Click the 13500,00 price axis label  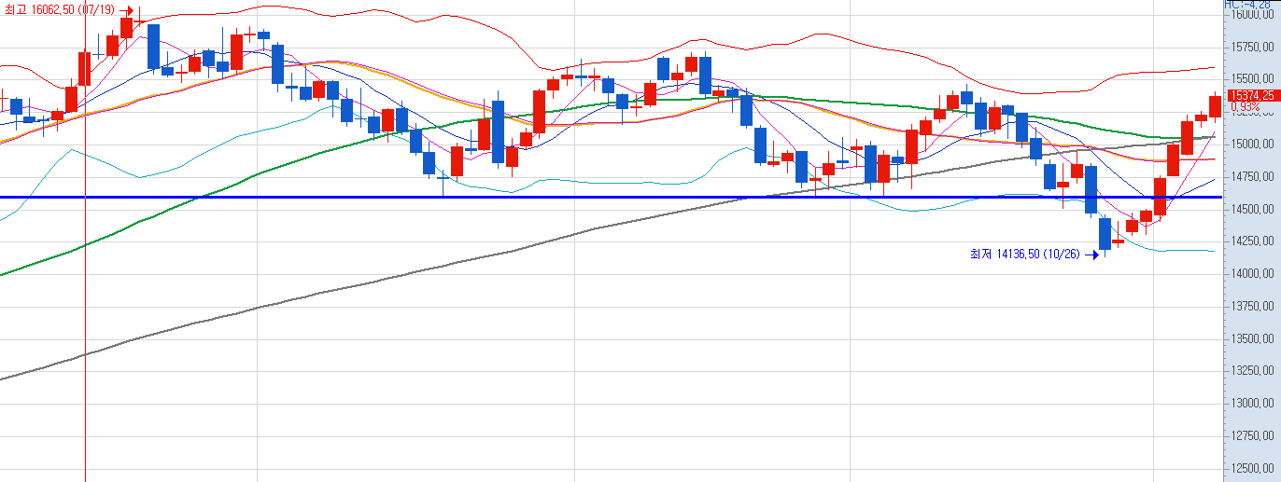click(x=1252, y=339)
